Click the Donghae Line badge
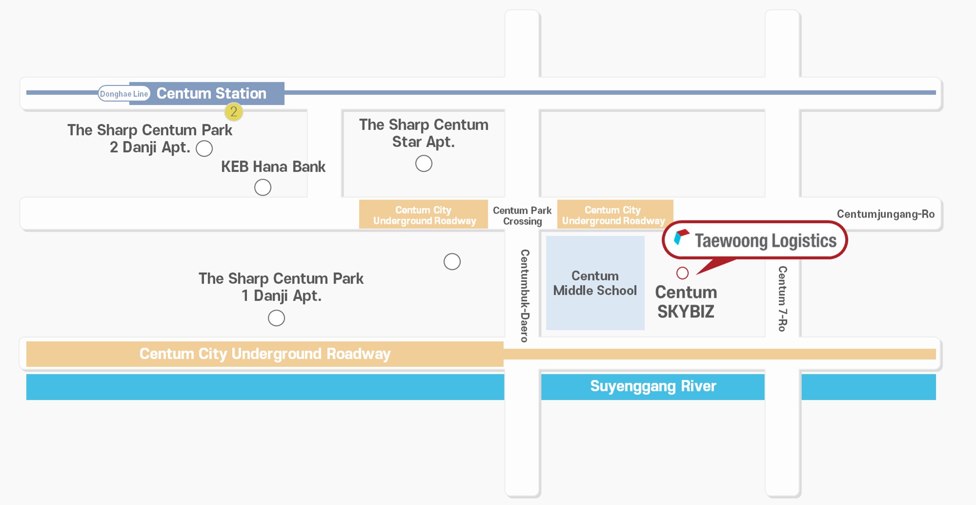Screen dimensions: 976x505 (124, 94)
